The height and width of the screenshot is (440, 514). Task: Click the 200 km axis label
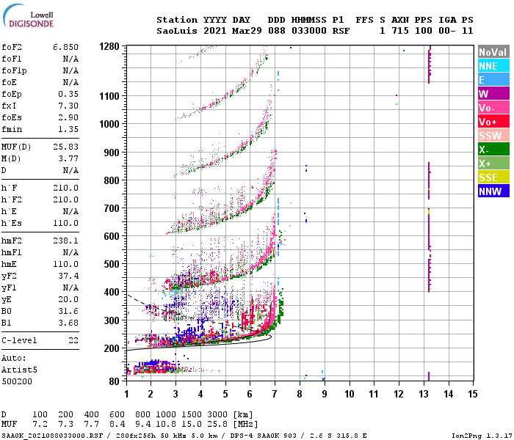pyautogui.click(x=112, y=348)
